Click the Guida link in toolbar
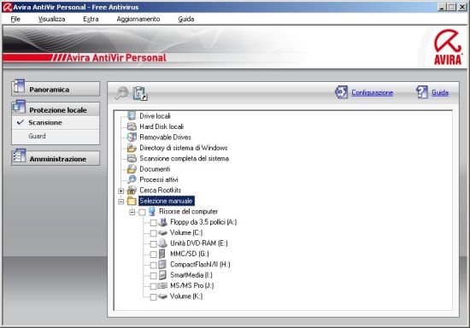Image resolution: width=470 pixels, height=328 pixels. pos(440,92)
